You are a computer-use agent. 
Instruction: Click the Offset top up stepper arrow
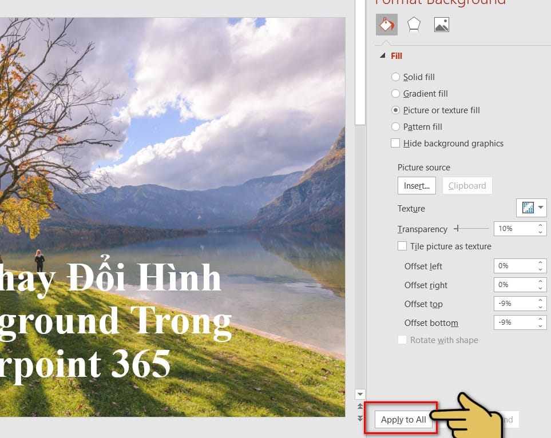[x=540, y=301]
